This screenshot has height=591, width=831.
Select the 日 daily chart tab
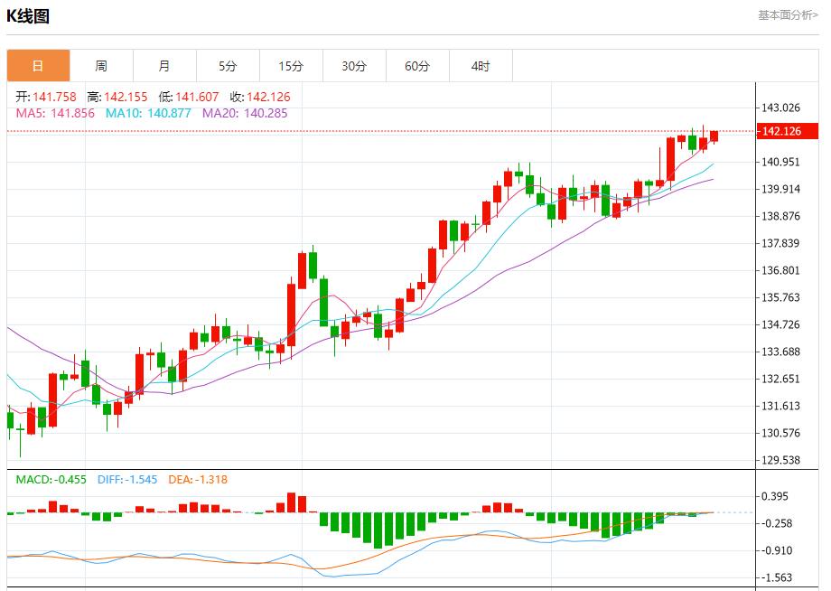click(x=38, y=66)
